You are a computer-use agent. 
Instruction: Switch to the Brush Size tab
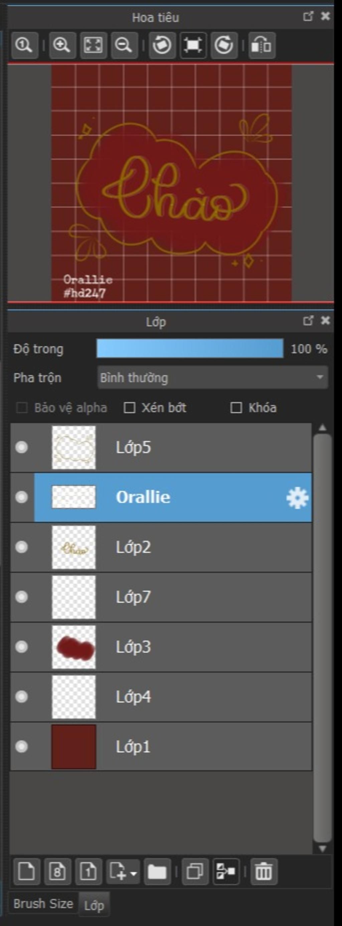pyautogui.click(x=43, y=903)
